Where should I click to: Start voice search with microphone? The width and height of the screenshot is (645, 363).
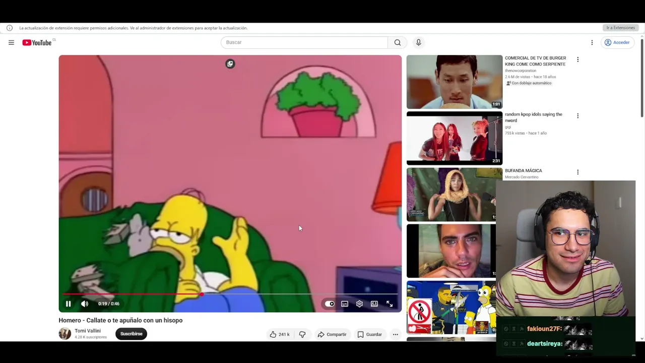pos(418,42)
